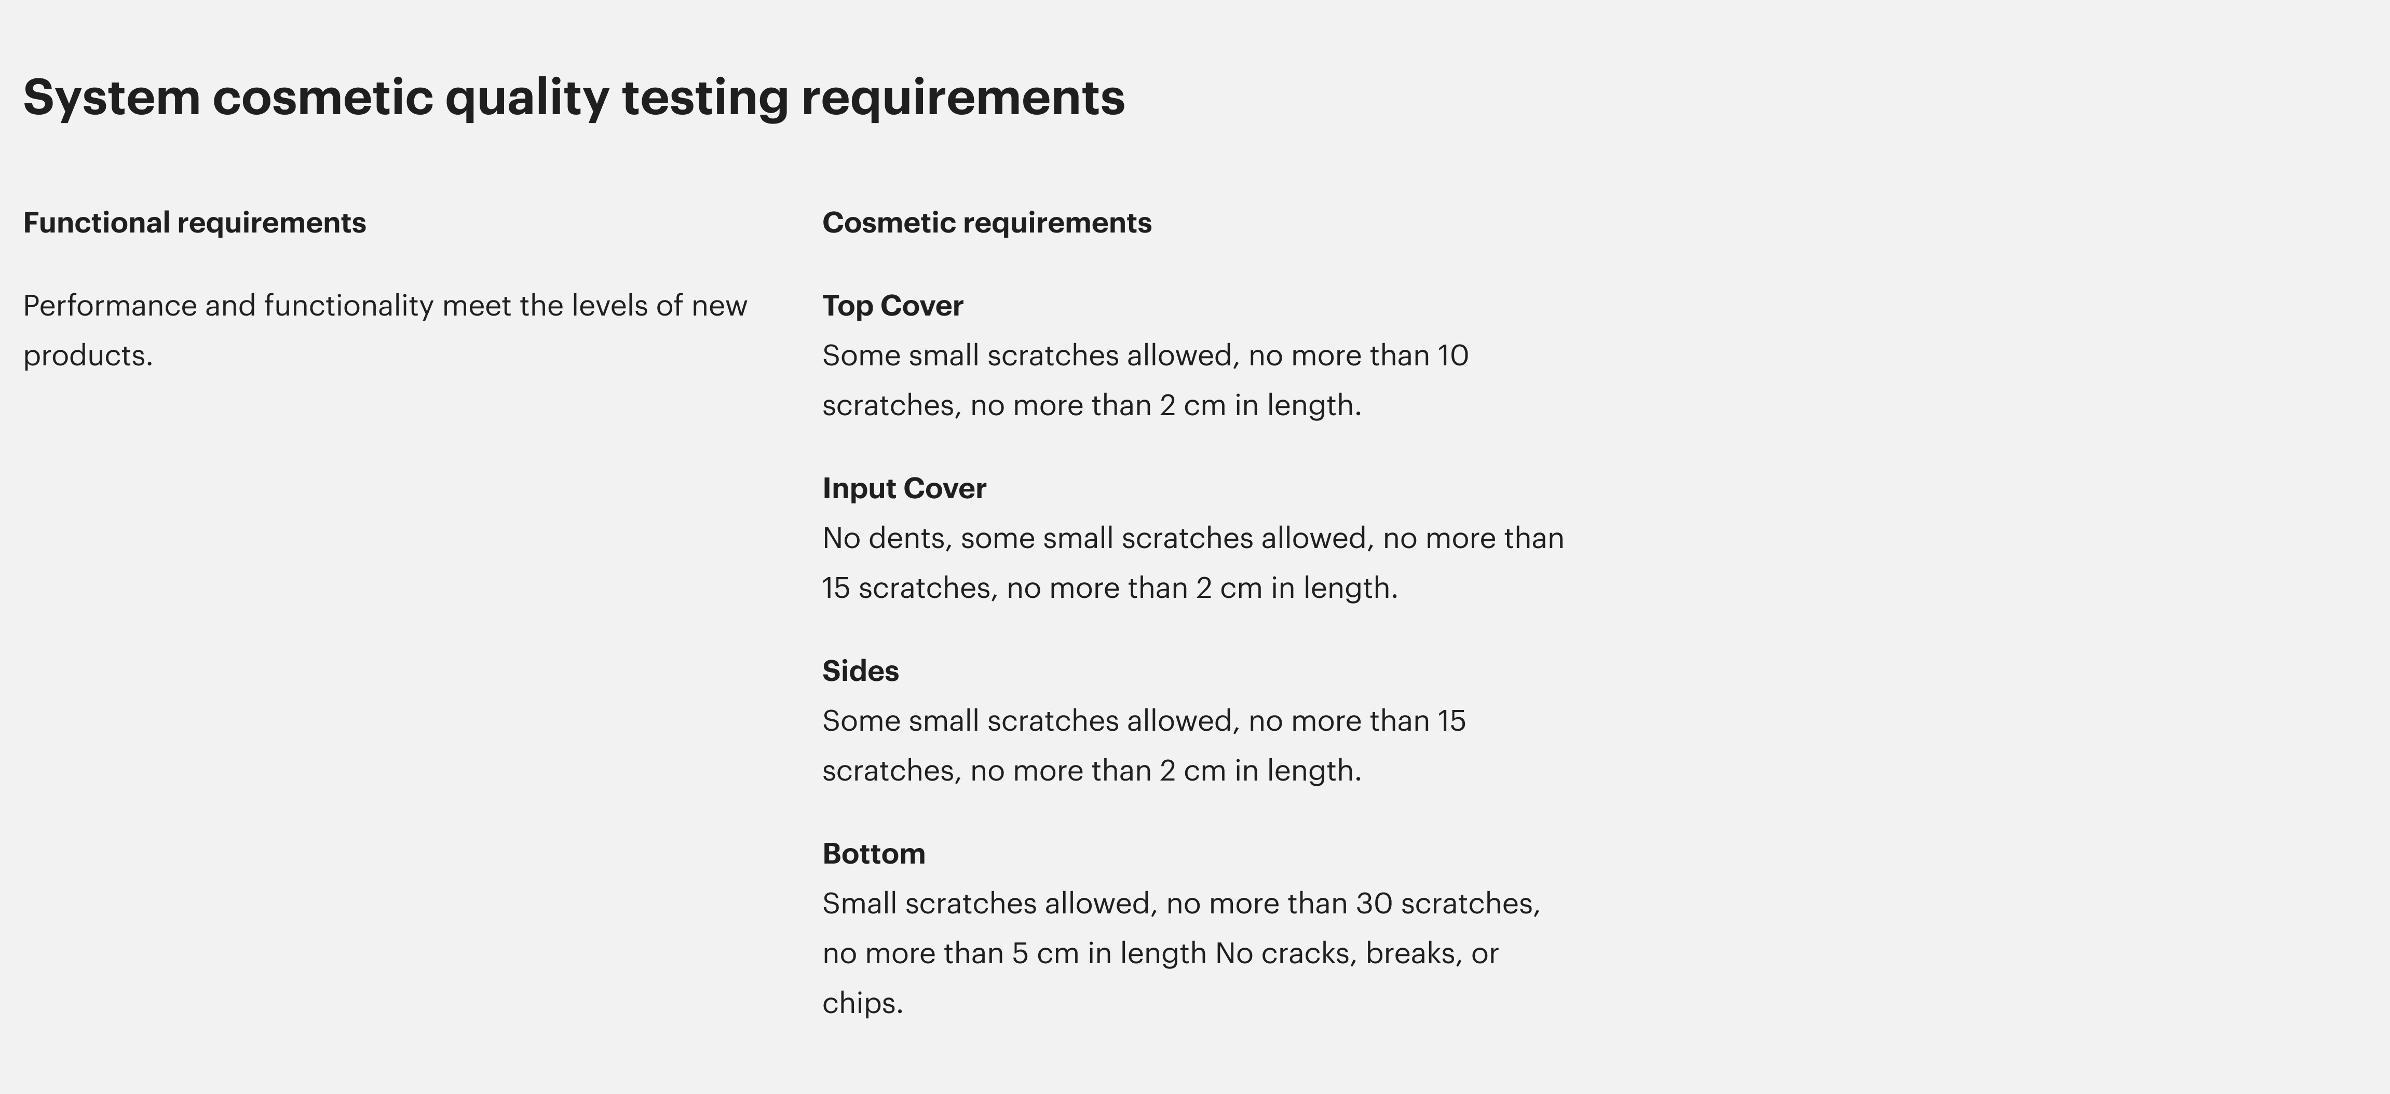Click the word 'quality' in the main heading
This screenshot has width=2390, height=1094.
[527, 98]
